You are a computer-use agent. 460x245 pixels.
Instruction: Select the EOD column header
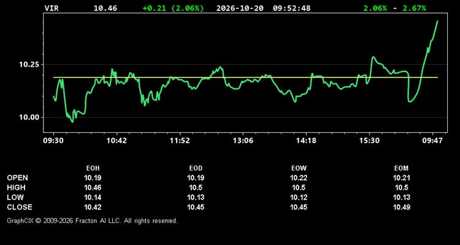pos(196,168)
